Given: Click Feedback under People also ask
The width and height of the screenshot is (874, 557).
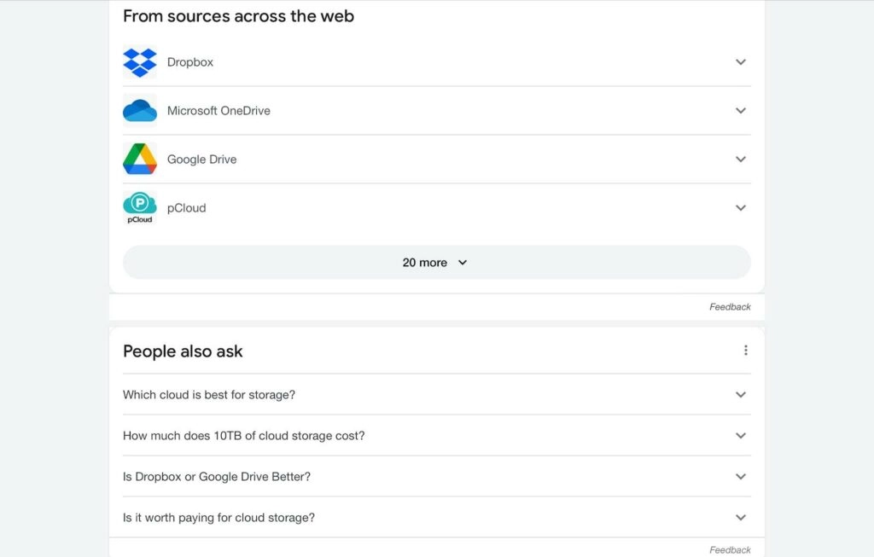Looking at the screenshot, I should click(x=730, y=550).
